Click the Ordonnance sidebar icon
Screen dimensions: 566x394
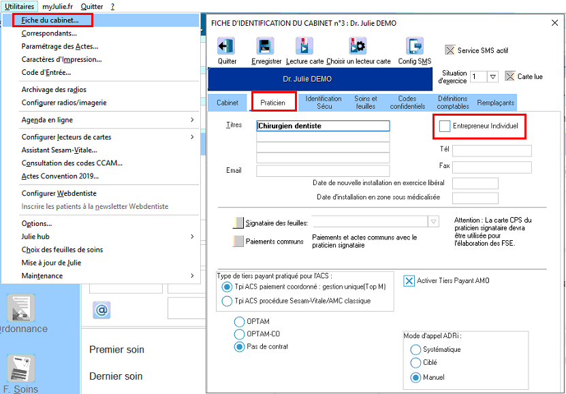point(21,308)
